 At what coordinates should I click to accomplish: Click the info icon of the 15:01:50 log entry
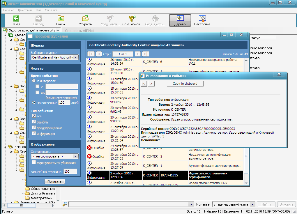click(89, 79)
